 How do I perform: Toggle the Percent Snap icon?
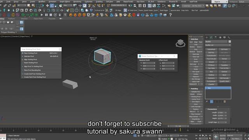98,6
